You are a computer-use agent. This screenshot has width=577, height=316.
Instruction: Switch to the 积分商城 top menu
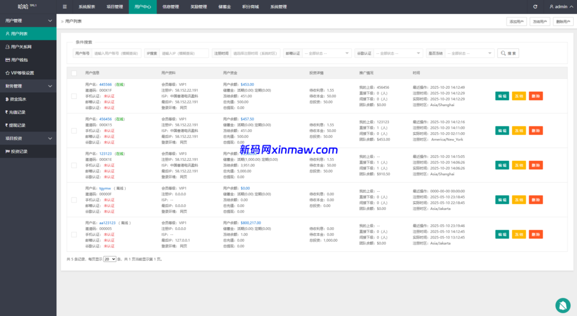tap(250, 7)
